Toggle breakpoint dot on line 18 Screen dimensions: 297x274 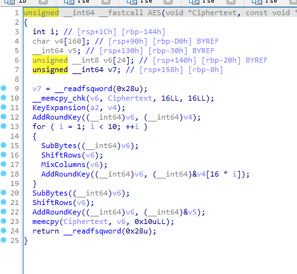tap(4, 173)
